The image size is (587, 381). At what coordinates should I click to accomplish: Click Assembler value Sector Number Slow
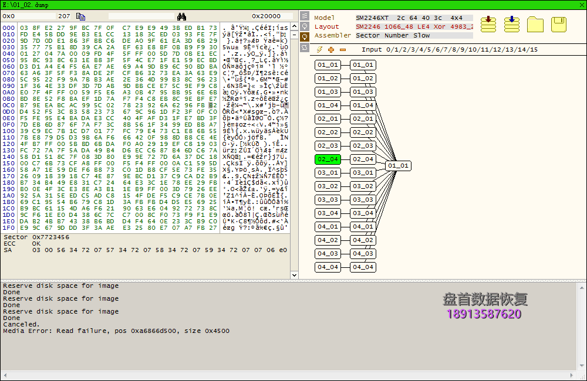pyautogui.click(x=414, y=36)
